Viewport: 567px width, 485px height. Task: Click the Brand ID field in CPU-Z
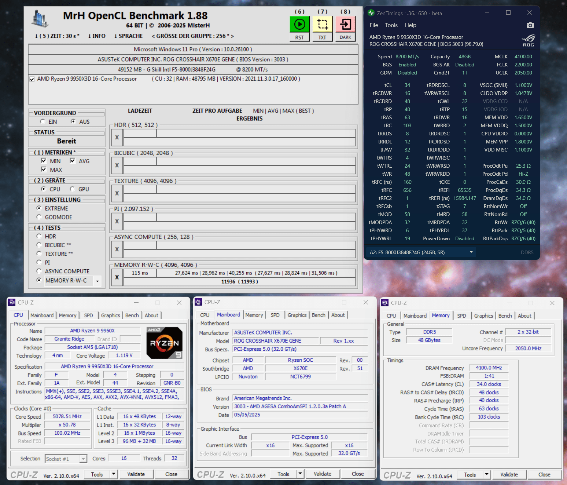[x=130, y=339]
